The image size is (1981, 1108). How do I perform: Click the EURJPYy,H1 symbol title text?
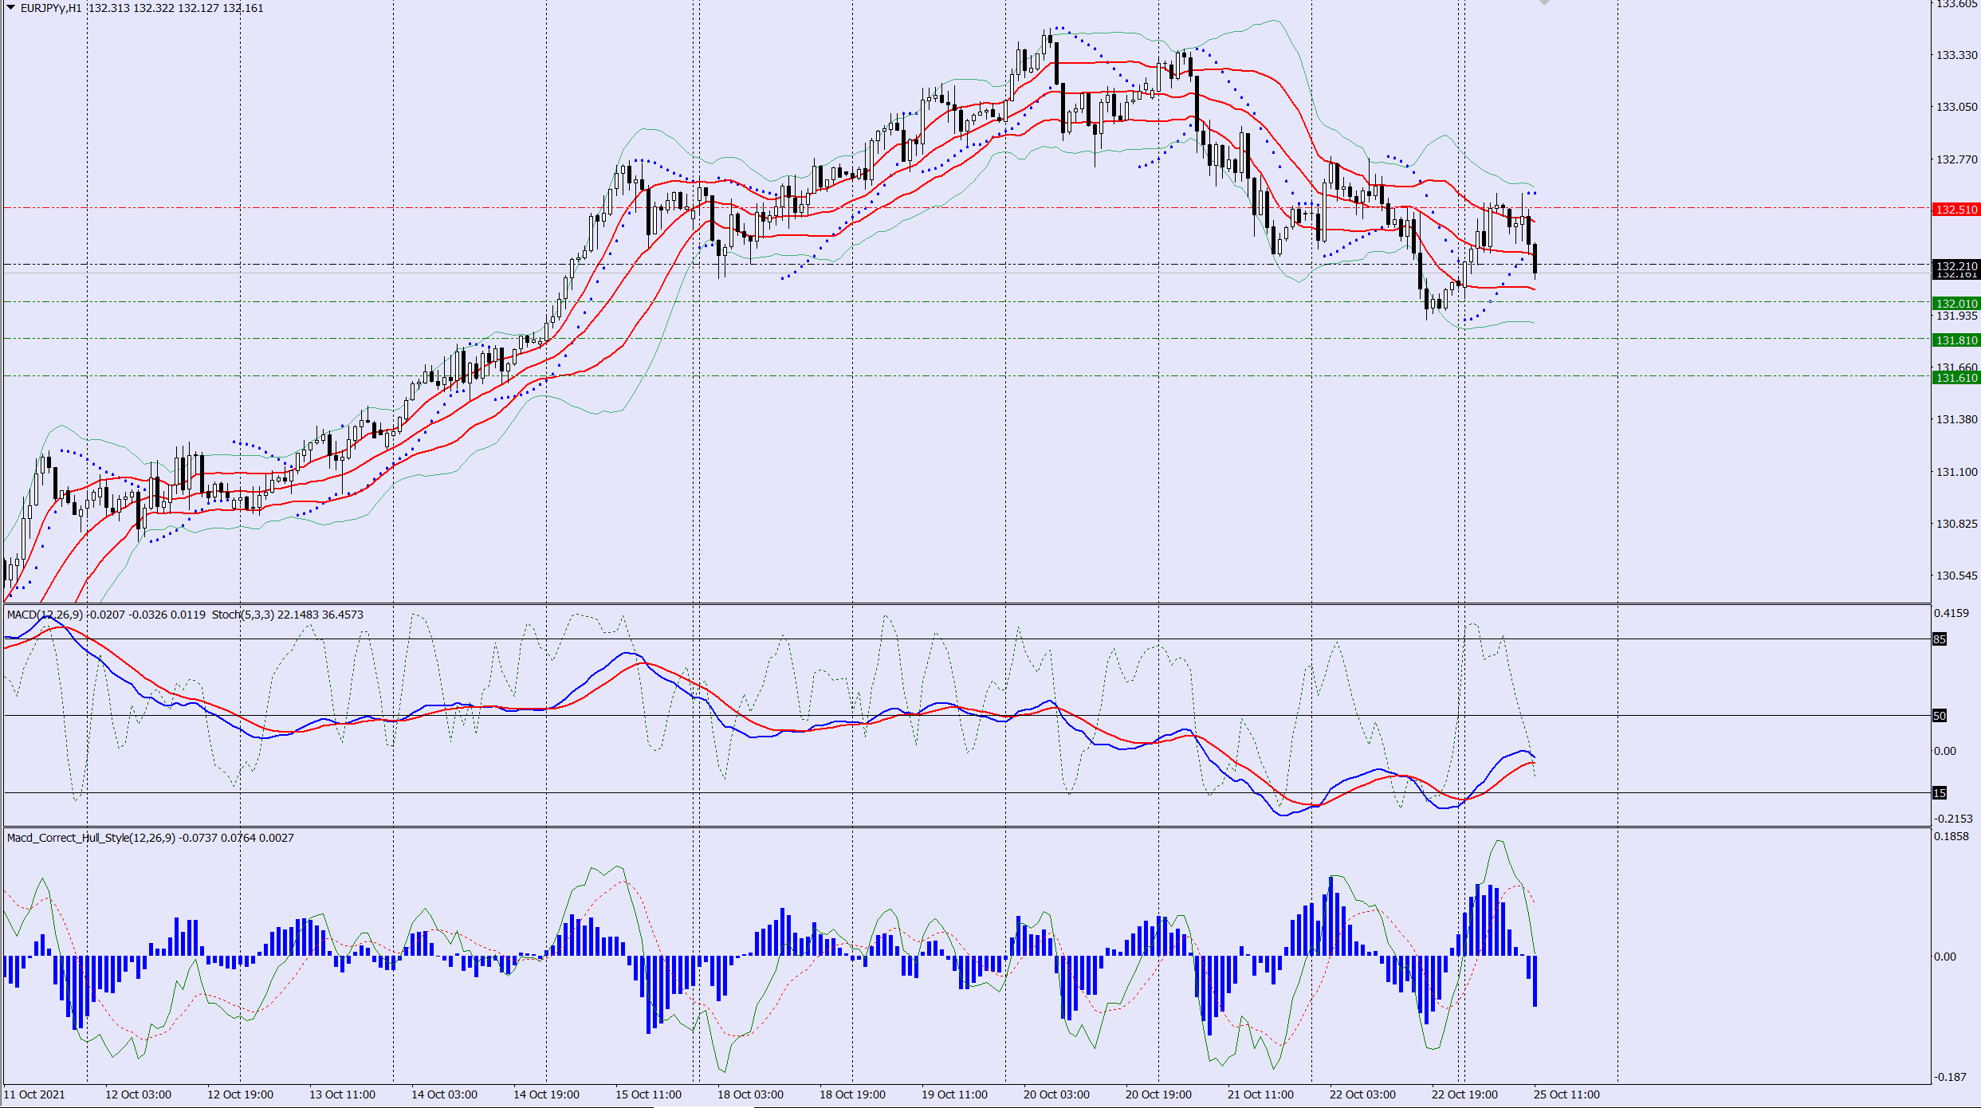tap(51, 8)
